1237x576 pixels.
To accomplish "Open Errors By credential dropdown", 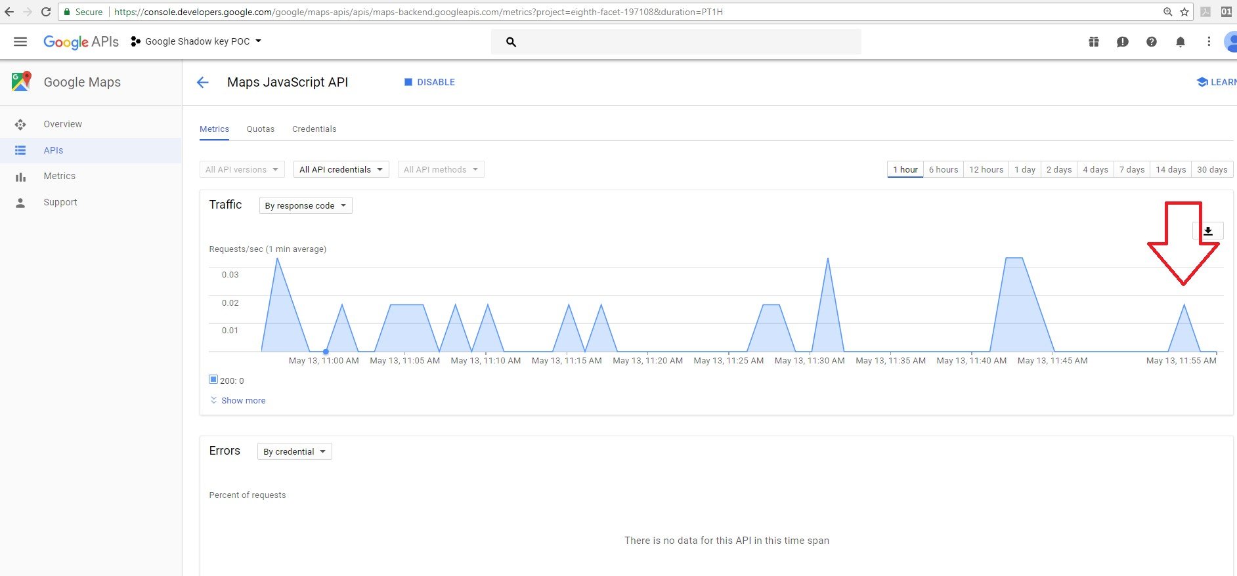I will coord(295,451).
